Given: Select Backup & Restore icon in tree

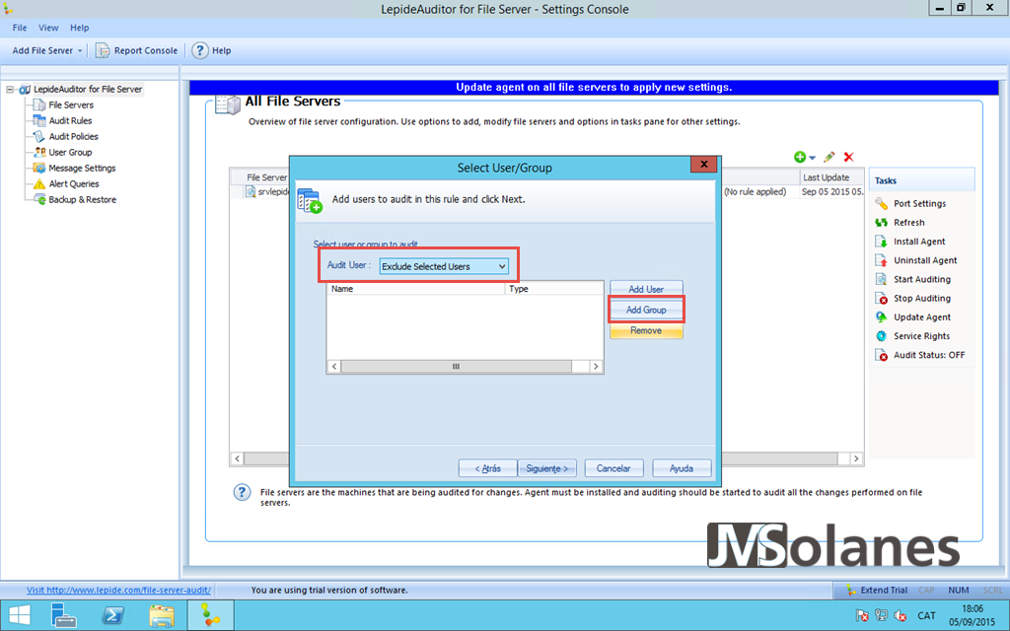Looking at the screenshot, I should (x=39, y=199).
